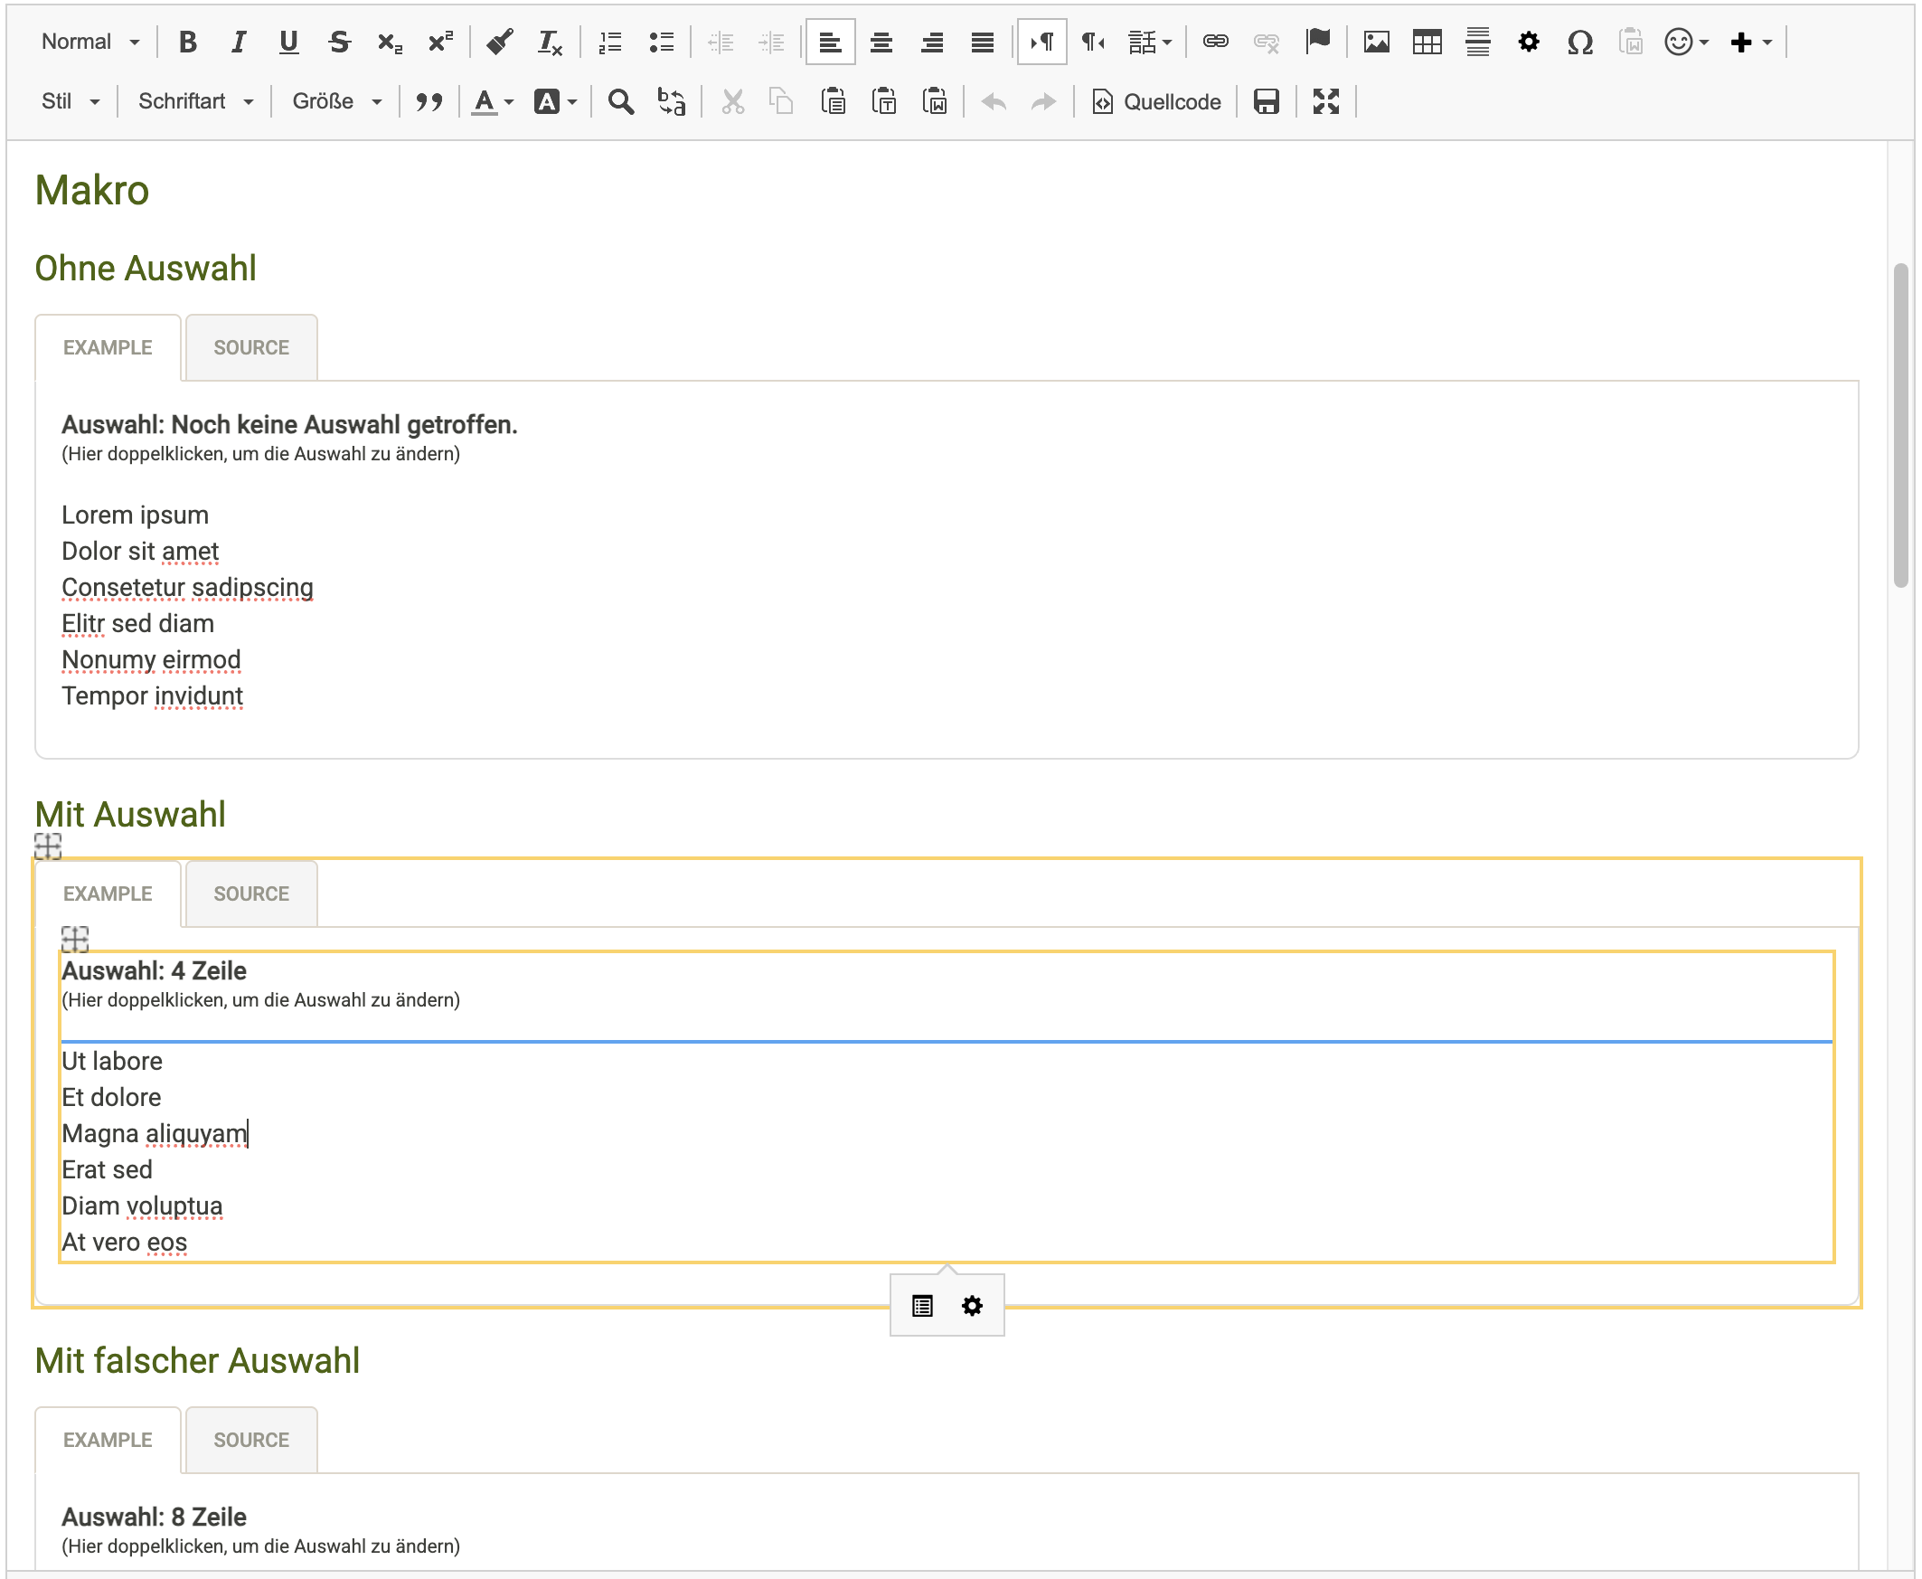Switch to SOURCE tab under Mit Auswahl
The image size is (1922, 1579).
(x=251, y=894)
